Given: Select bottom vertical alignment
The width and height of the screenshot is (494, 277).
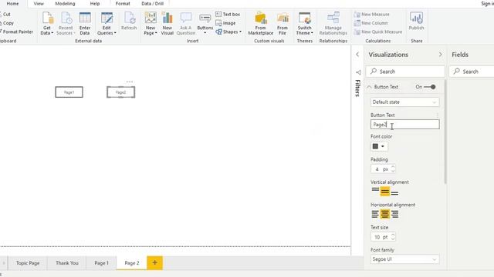Looking at the screenshot, I should pos(394,192).
